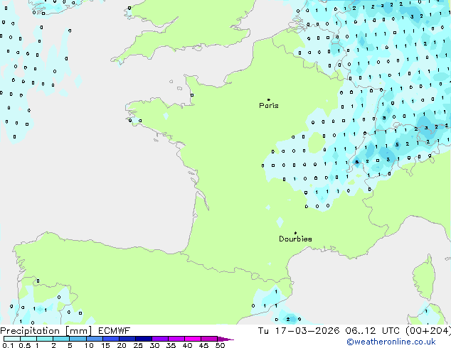Click the '0.1' legend value

pyautogui.click(x=8, y=345)
